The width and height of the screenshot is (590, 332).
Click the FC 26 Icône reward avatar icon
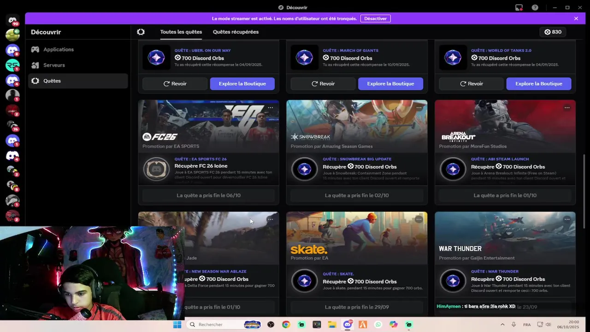click(156, 169)
